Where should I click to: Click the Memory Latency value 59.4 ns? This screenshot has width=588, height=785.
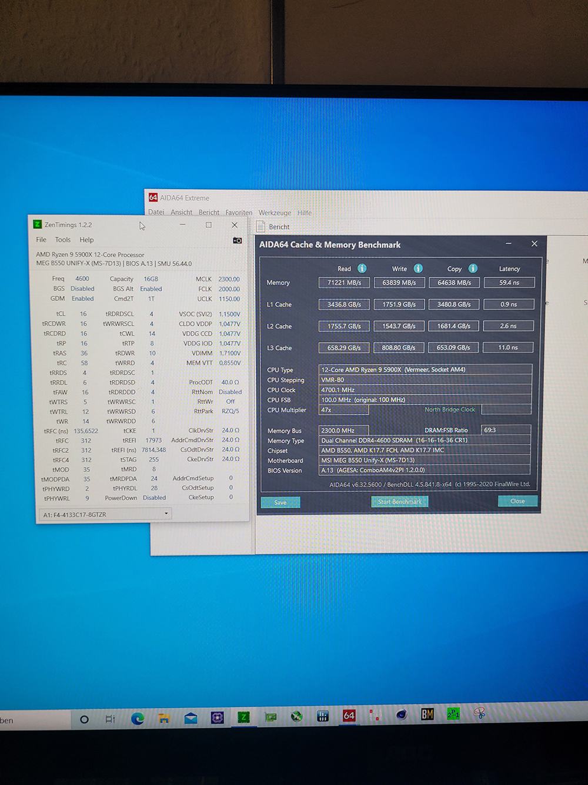tap(509, 283)
